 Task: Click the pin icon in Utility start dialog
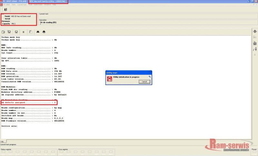[149, 77]
